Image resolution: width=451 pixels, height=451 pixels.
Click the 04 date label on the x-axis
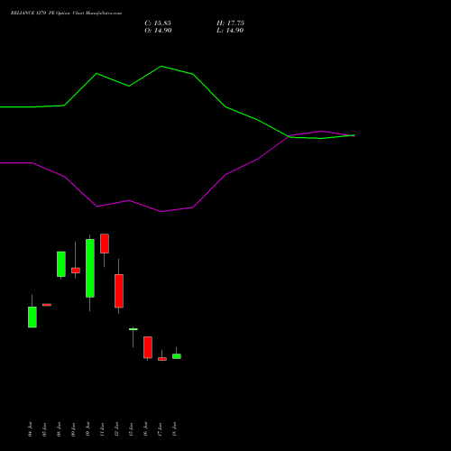(x=30, y=429)
